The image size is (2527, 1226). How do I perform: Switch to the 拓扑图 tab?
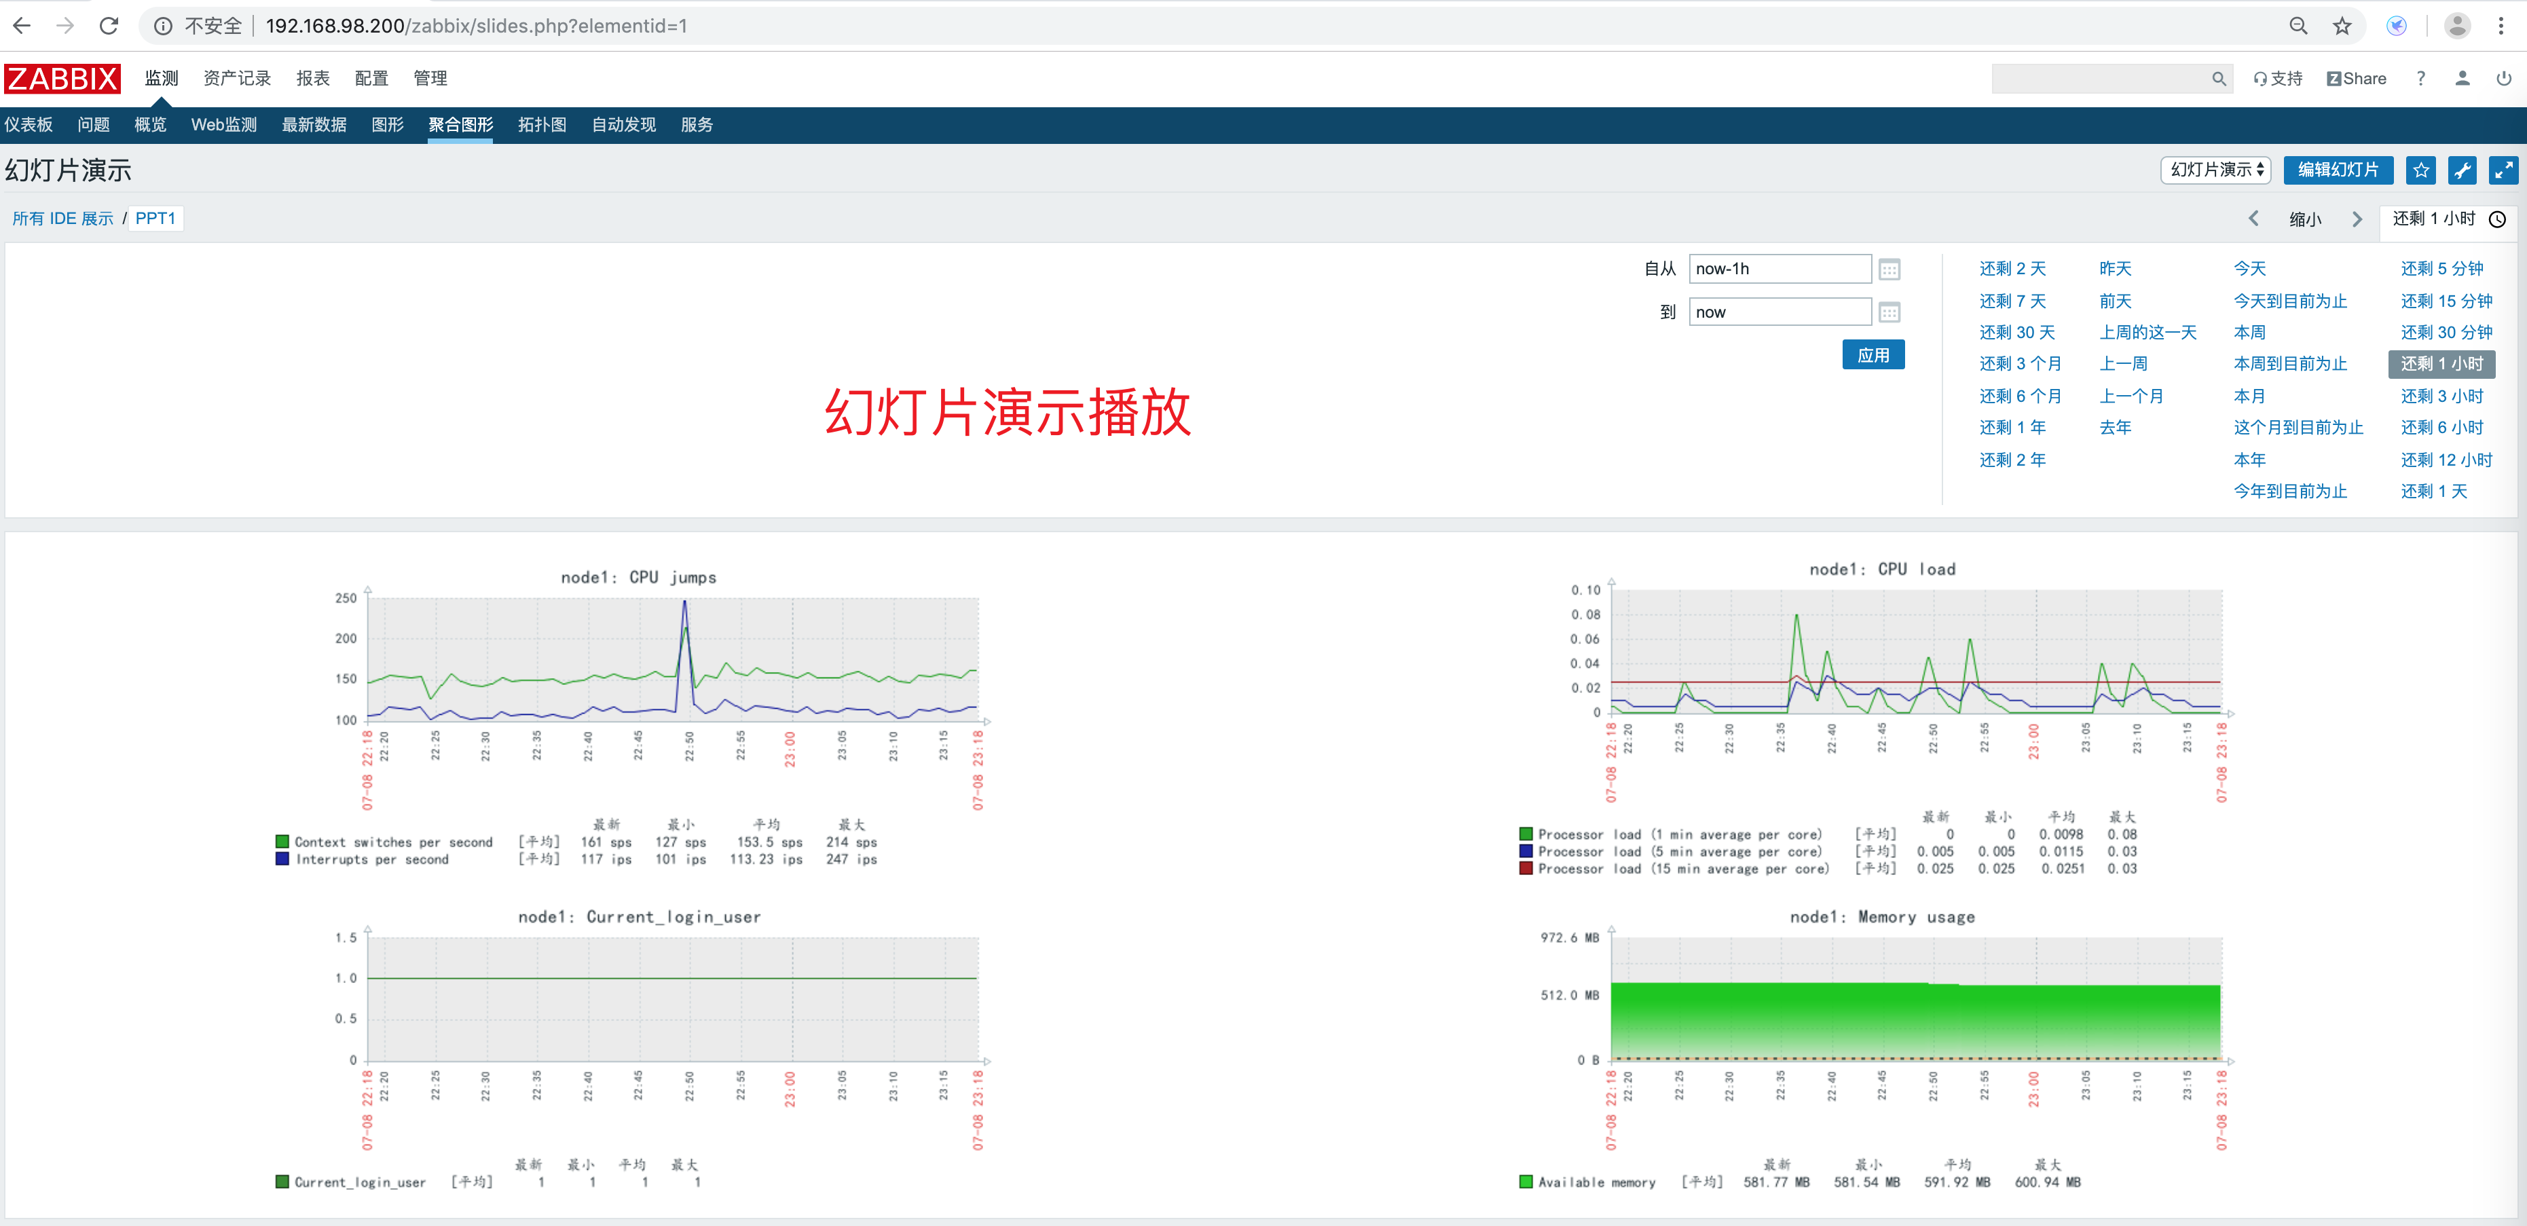[x=542, y=124]
